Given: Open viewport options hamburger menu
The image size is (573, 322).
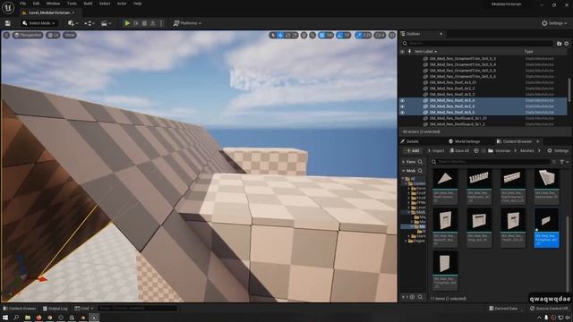Looking at the screenshot, I should click(6, 35).
